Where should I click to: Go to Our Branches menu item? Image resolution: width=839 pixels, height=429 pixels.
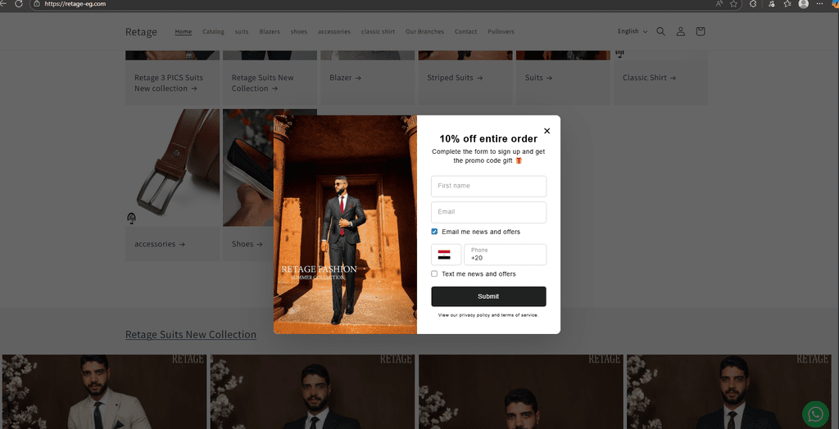pyautogui.click(x=425, y=32)
